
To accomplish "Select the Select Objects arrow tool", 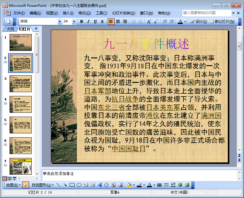I will click(x=25, y=185).
